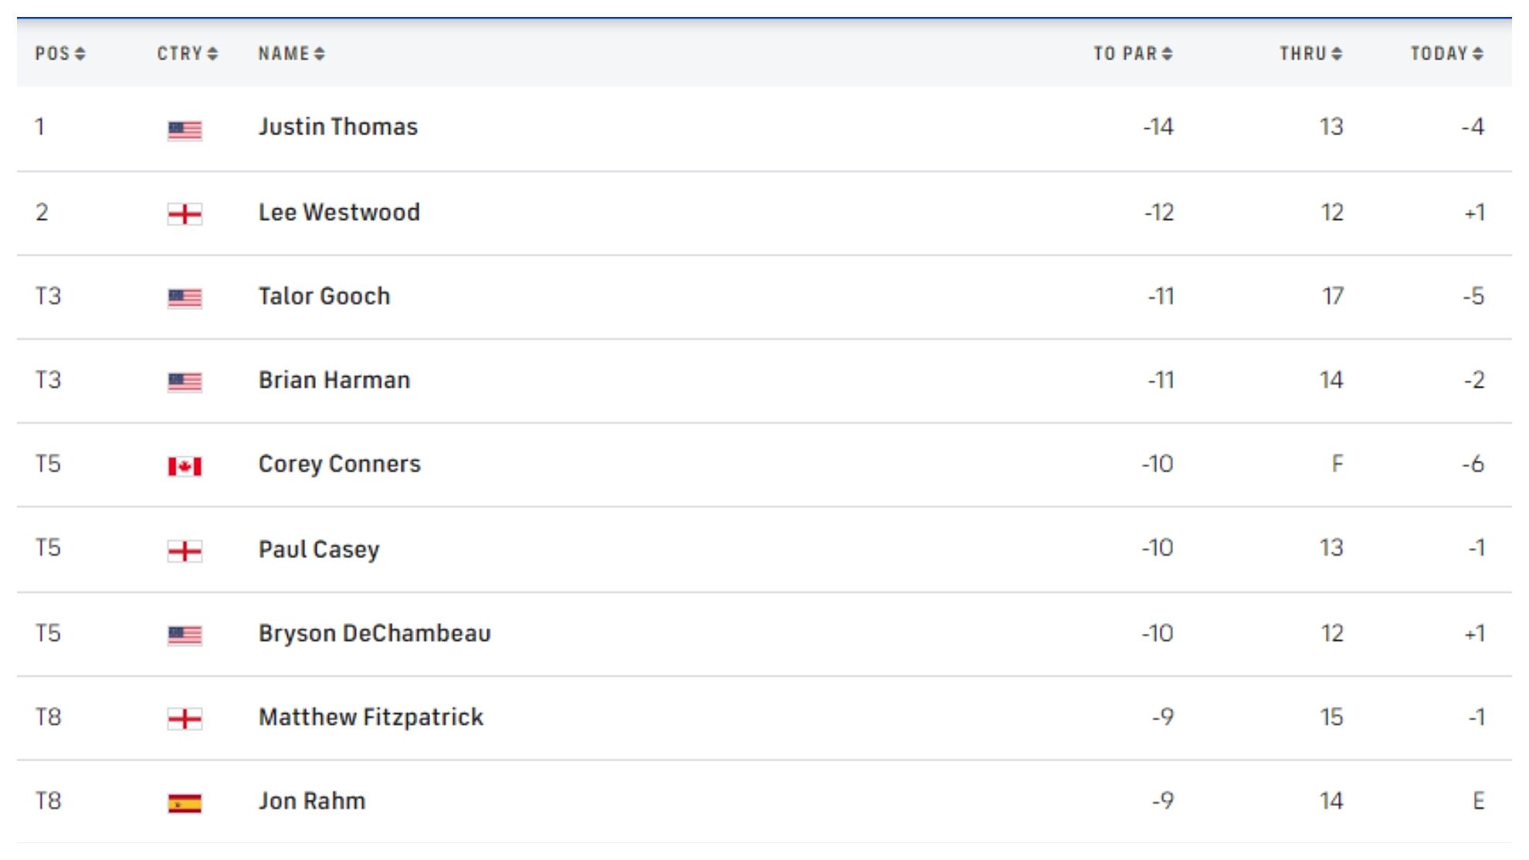The height and width of the screenshot is (860, 1529).
Task: Sort by the CTRY column header
Action: pyautogui.click(x=187, y=53)
